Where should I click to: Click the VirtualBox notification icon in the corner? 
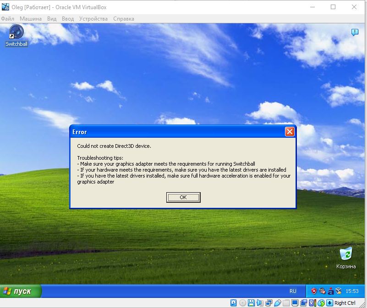click(355, 32)
